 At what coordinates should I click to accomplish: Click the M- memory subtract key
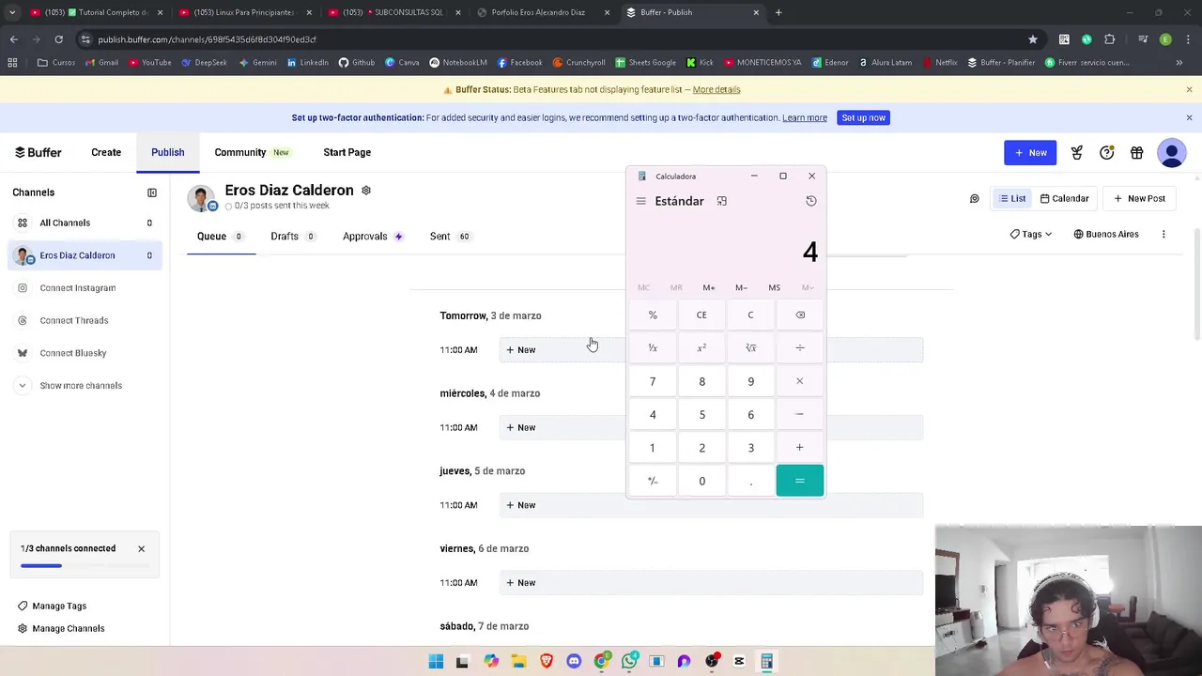coord(741,287)
